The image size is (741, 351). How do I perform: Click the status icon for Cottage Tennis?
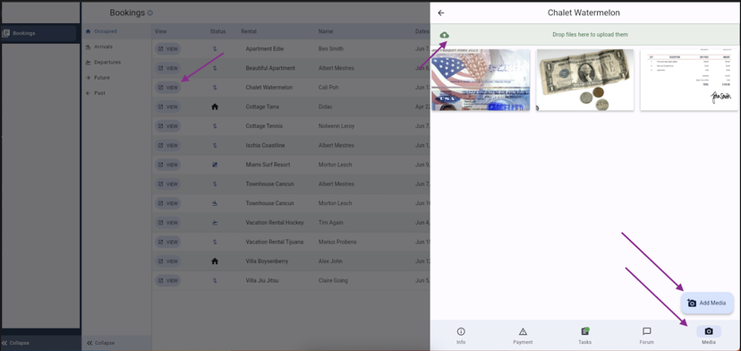tap(215, 126)
